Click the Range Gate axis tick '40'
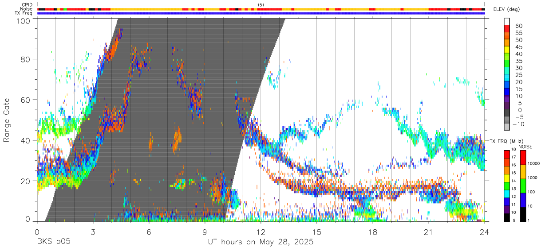Screen dimensions: 545x251 (x=26, y=140)
